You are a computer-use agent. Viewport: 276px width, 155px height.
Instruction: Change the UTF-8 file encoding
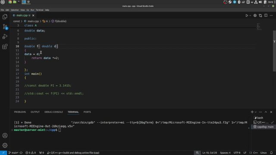(x=237, y=153)
